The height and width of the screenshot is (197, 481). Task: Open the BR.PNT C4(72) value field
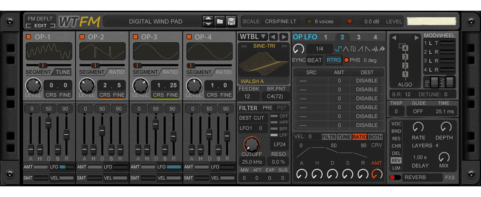point(275,96)
